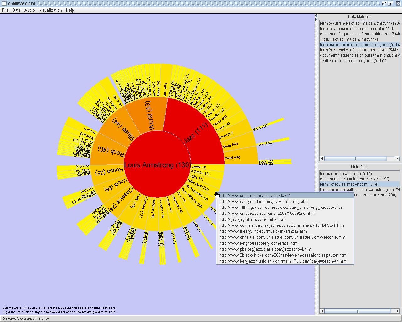Select the jerryjazzmusician.com teachout URL

pyautogui.click(x=285, y=261)
